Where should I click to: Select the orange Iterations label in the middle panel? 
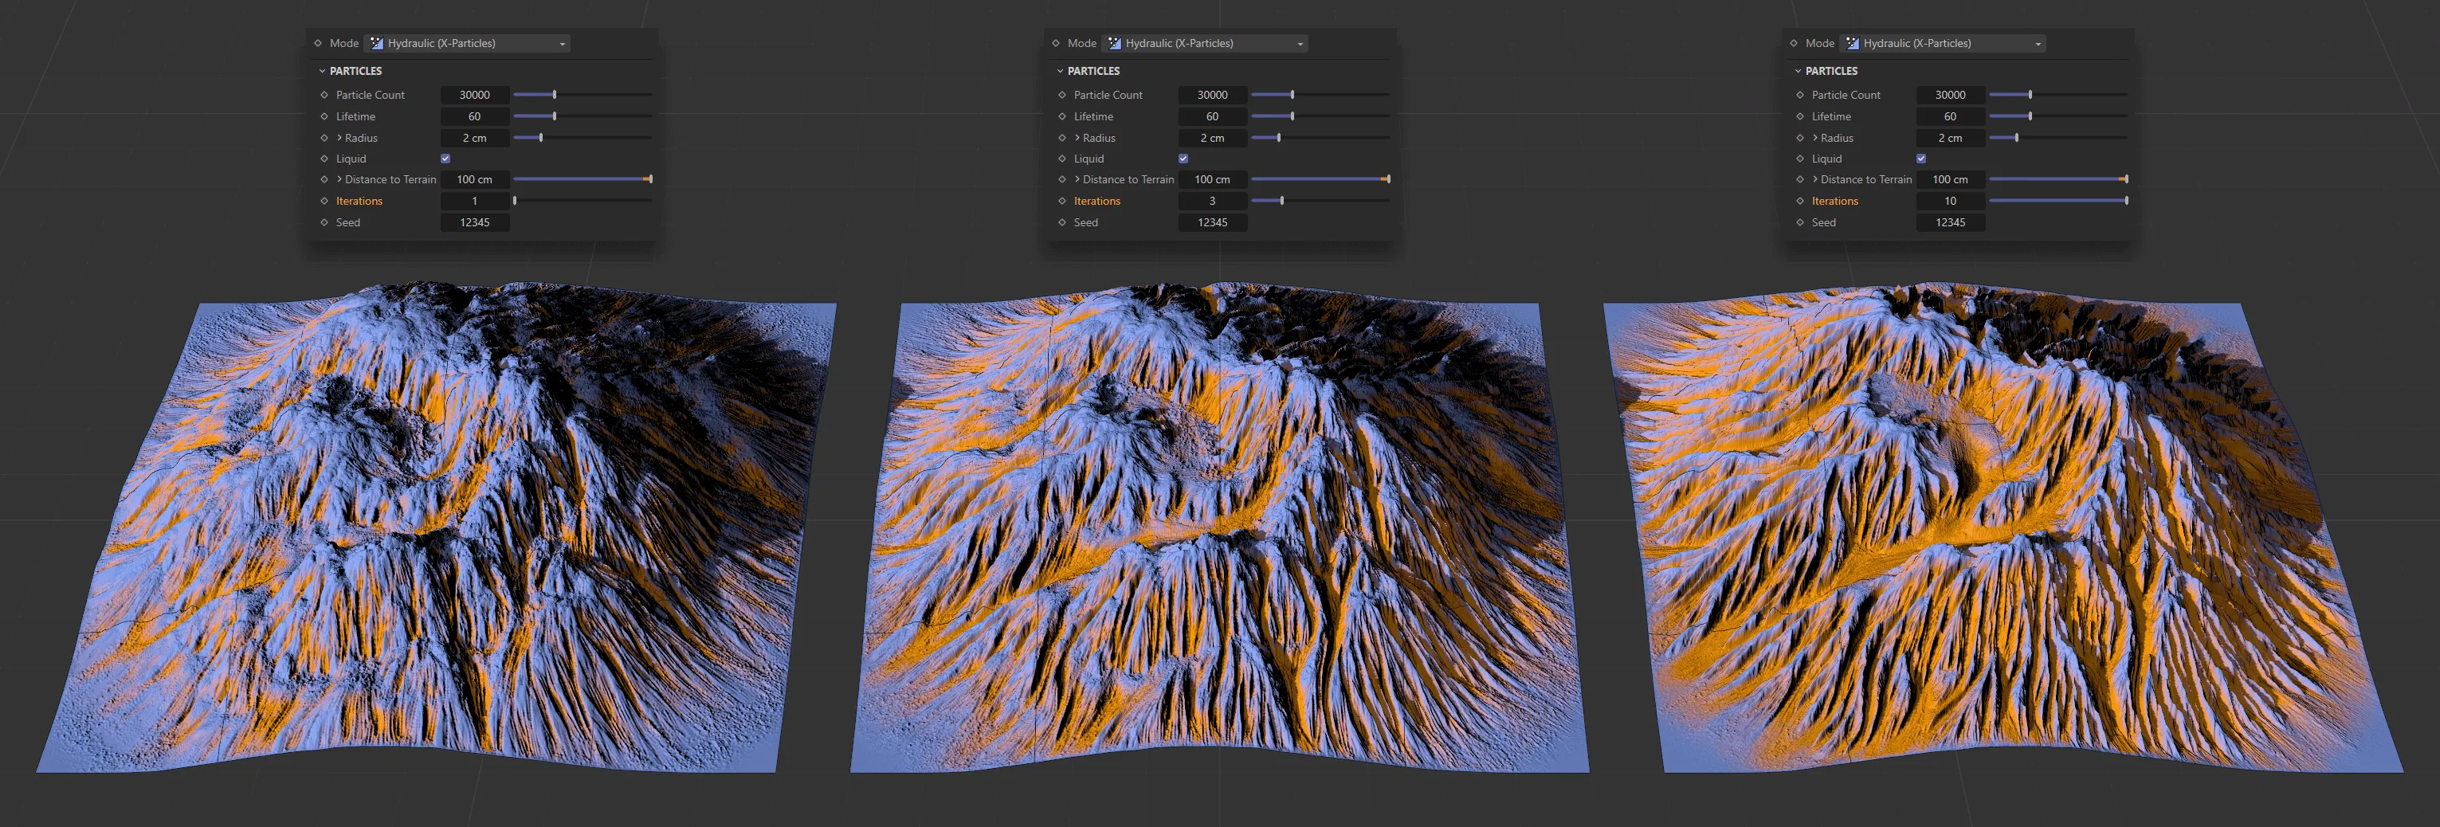pos(1096,200)
